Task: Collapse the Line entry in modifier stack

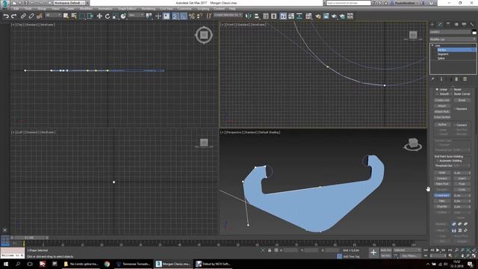Action: coord(432,46)
